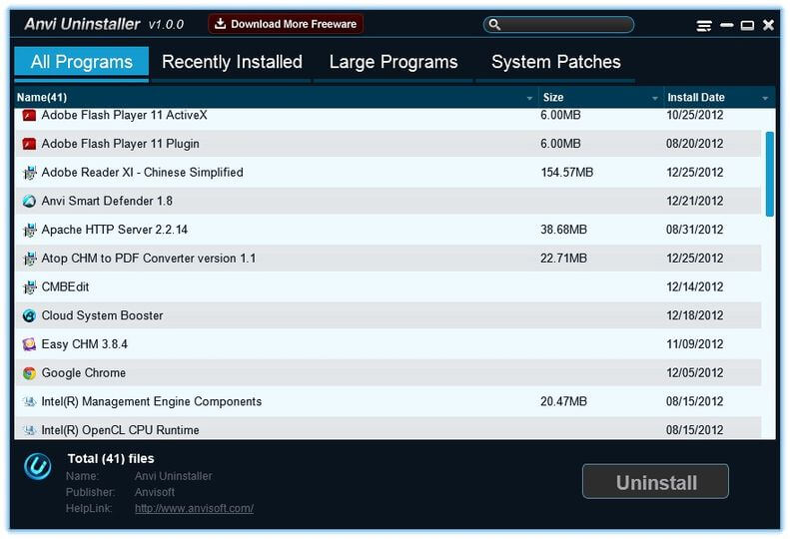Click the Easy CHM 3.8.4 icon

point(29,344)
